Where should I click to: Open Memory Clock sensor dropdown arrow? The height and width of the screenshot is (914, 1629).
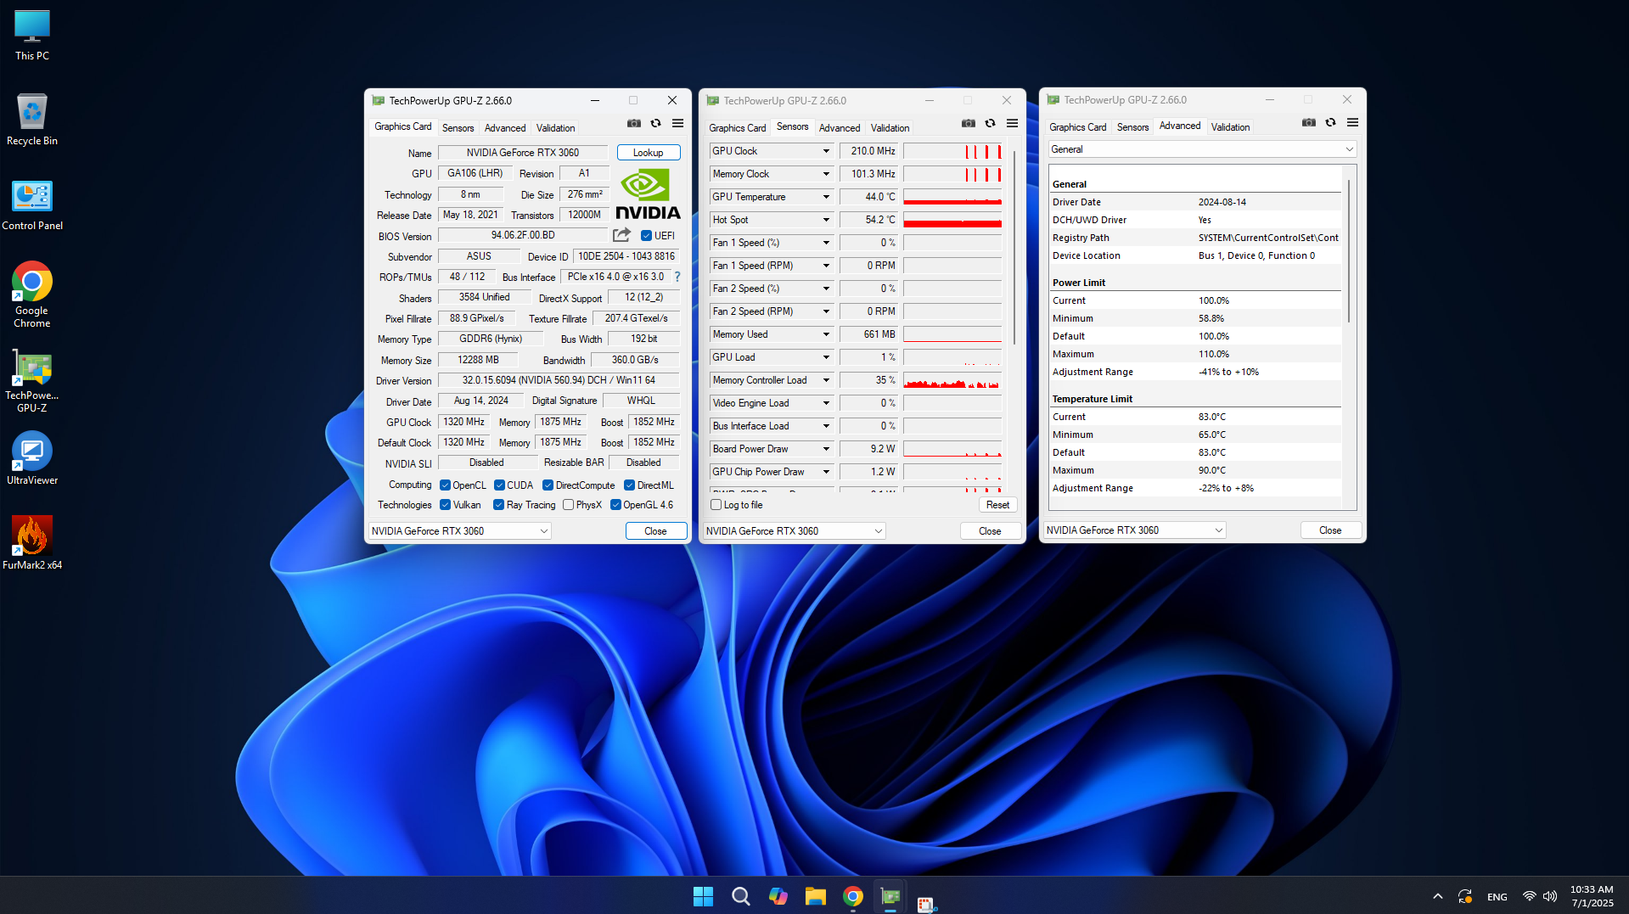(825, 174)
